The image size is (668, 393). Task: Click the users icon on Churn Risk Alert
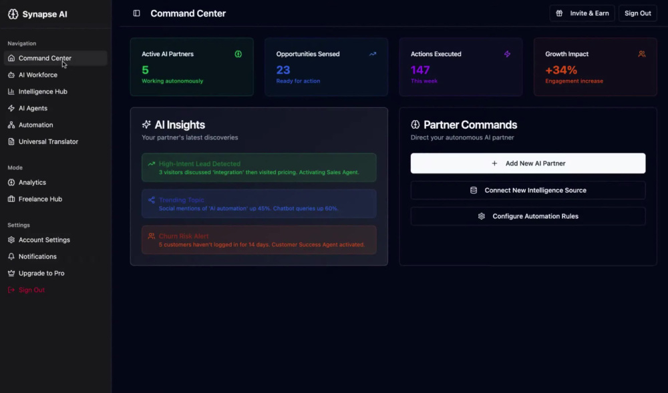151,236
